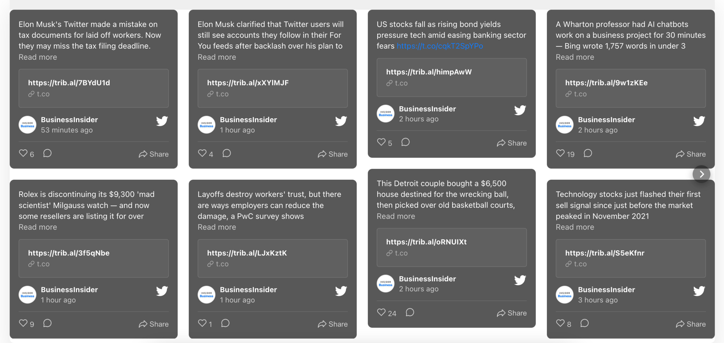Expand Read more on the Wharton professor post

pyautogui.click(x=574, y=57)
